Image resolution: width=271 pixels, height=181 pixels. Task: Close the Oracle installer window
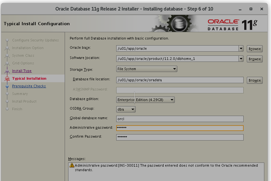(x=262, y=9)
